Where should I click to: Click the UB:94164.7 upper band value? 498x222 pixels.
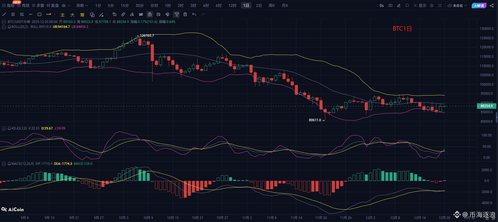point(61,27)
